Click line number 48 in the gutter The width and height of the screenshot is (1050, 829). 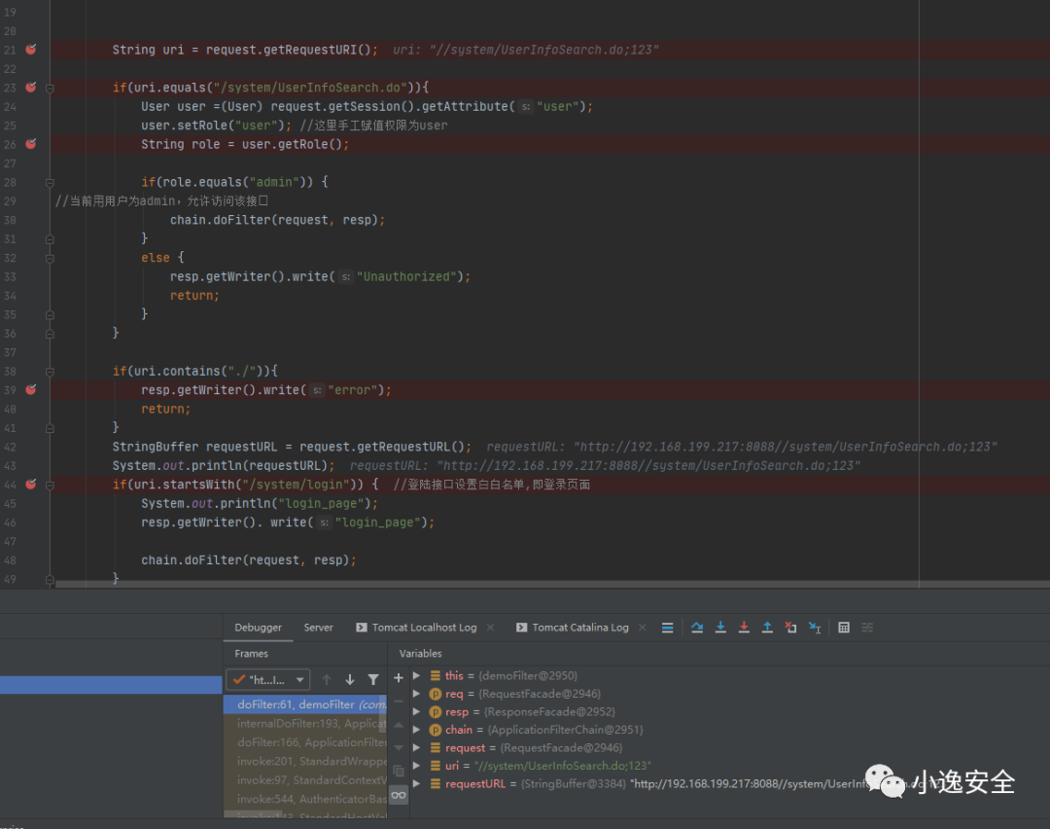click(x=10, y=560)
